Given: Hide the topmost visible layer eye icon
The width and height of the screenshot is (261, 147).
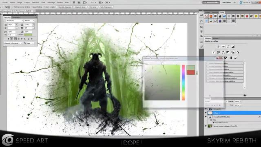Looking at the screenshot, I should (206, 109).
